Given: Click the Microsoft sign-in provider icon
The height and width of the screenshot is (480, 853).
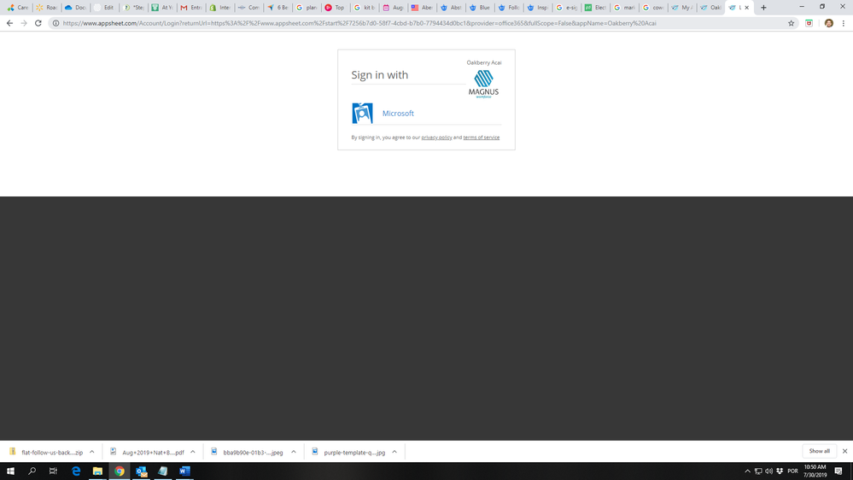Looking at the screenshot, I should (x=362, y=114).
